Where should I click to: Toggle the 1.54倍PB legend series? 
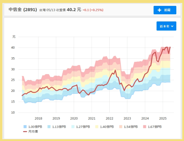click(x=128, y=127)
